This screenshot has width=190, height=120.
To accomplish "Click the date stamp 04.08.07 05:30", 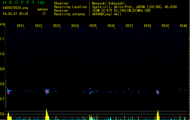I will click(15, 14).
